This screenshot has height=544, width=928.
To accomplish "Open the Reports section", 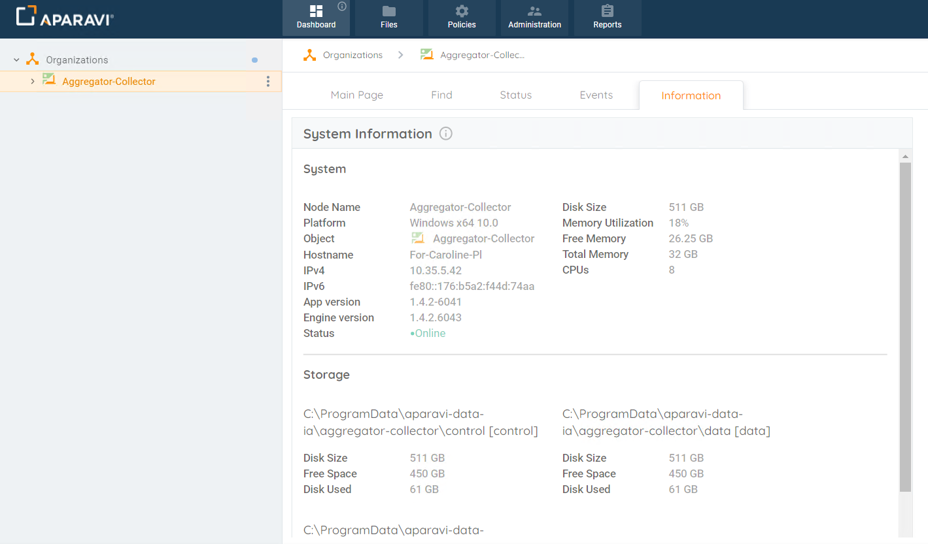I will click(x=607, y=18).
